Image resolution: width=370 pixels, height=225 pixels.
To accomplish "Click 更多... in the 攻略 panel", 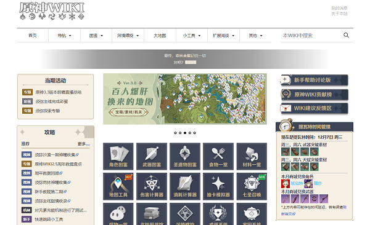I will point(83,144).
